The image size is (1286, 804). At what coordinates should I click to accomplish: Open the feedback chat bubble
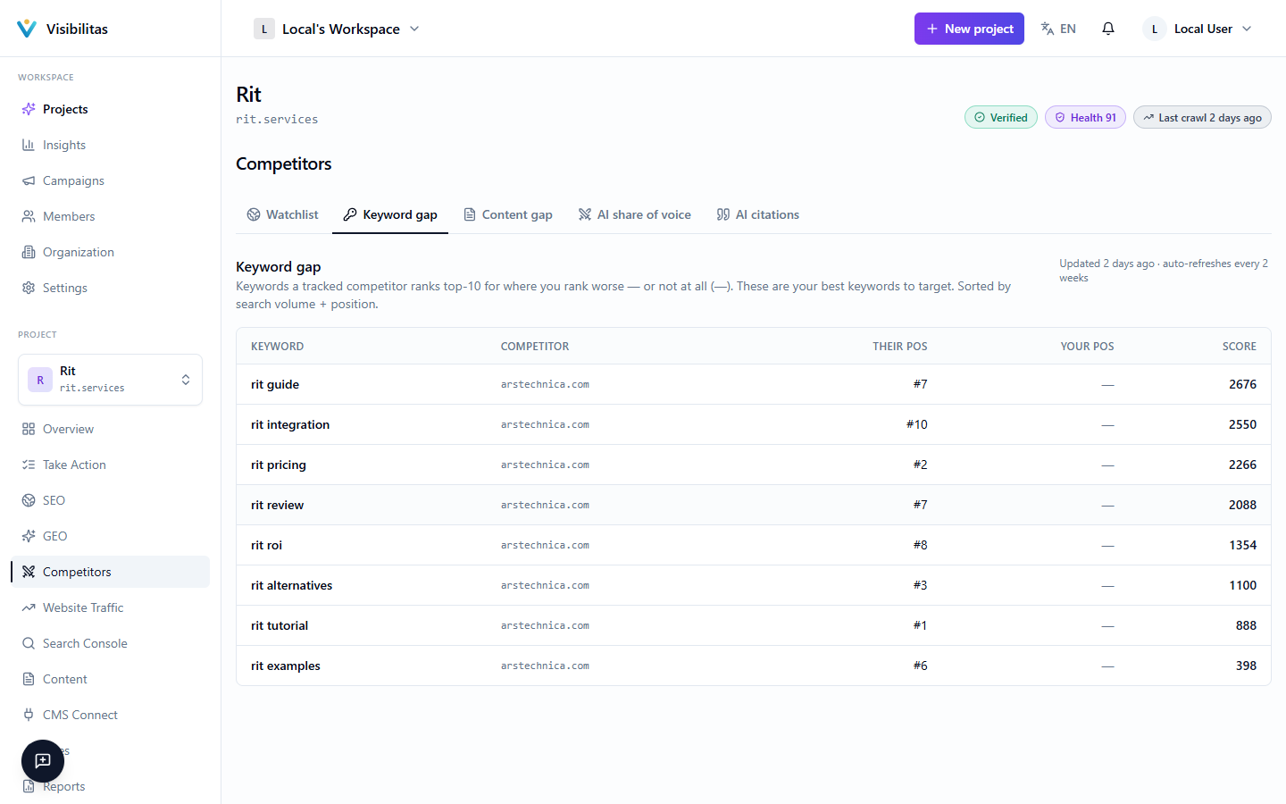(x=43, y=761)
